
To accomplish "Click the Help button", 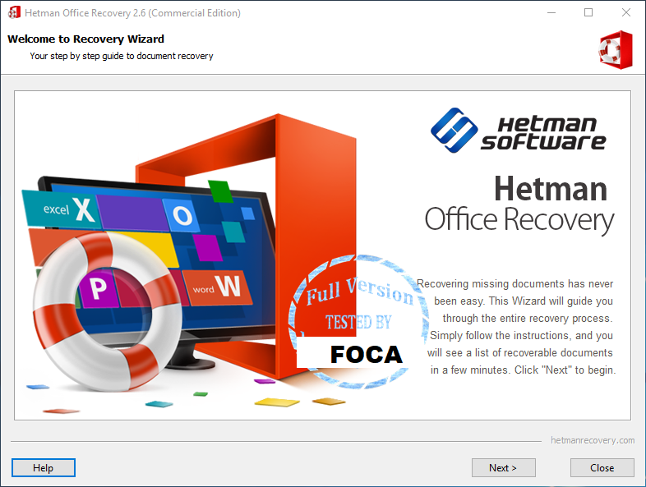I will [44, 467].
